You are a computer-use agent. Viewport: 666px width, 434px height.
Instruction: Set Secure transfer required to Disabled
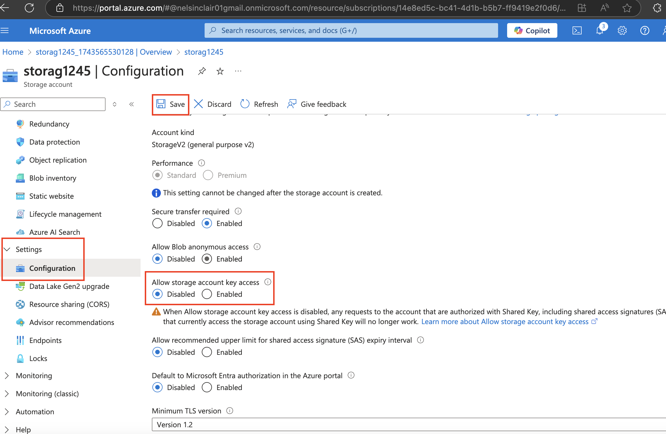pos(157,223)
